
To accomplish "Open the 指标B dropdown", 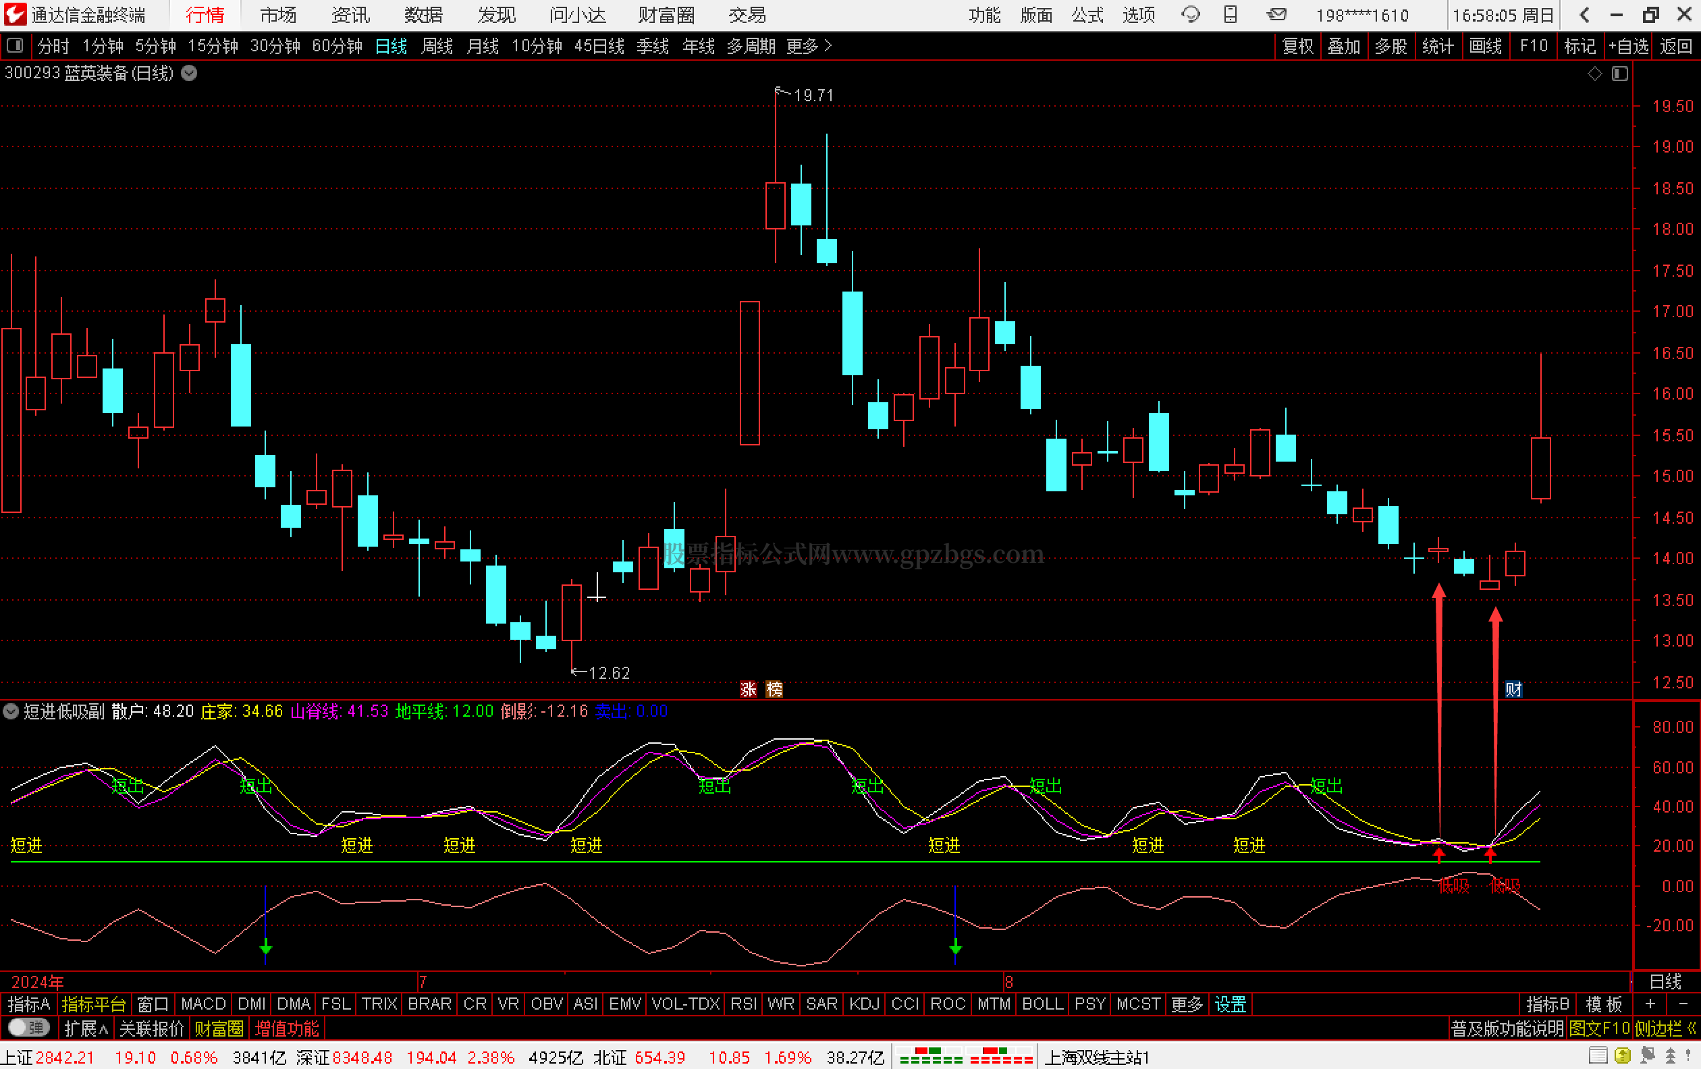I will click(x=1548, y=1004).
